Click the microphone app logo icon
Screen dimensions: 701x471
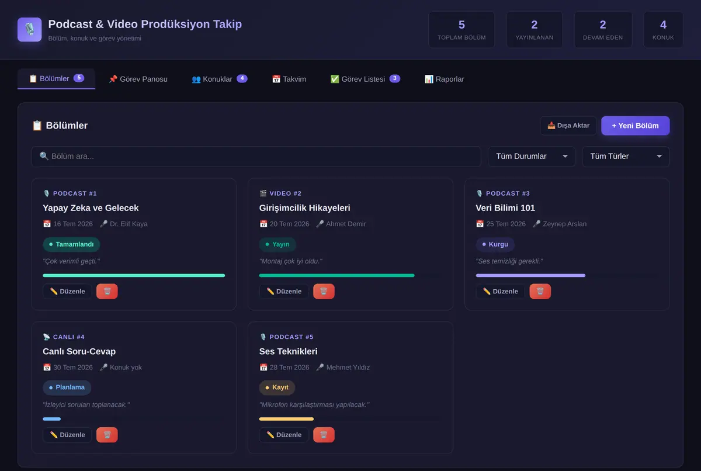coord(29,29)
